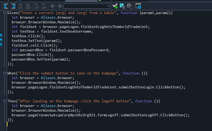
Task: Toggle the eye show icon in toolbar
Action: pyautogui.click(x=44, y=6)
